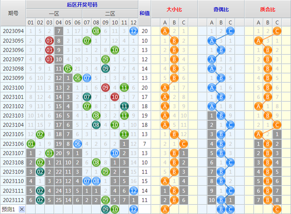This screenshot has height=214, width=291.
Task: Select the teal 02 ball in row 2023112
Action: click(40, 200)
